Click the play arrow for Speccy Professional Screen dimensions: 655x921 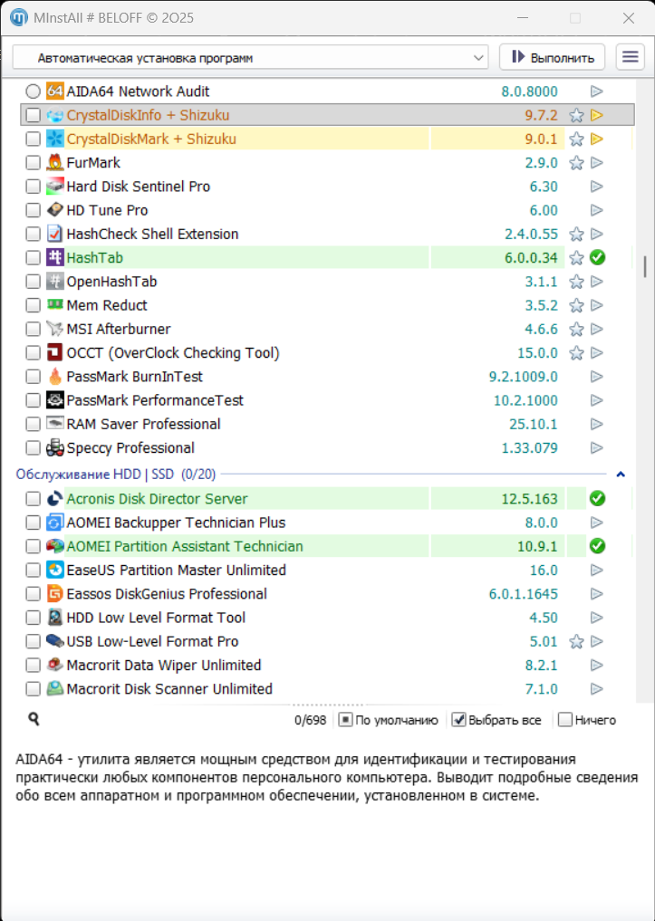tap(596, 448)
